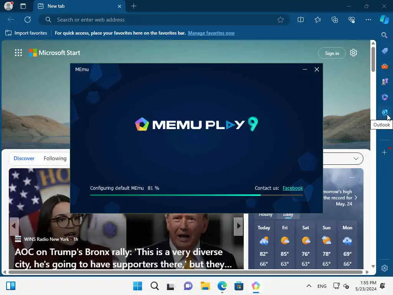The image size is (393, 295).
Task: Open the Collections icon
Action: (x=335, y=20)
